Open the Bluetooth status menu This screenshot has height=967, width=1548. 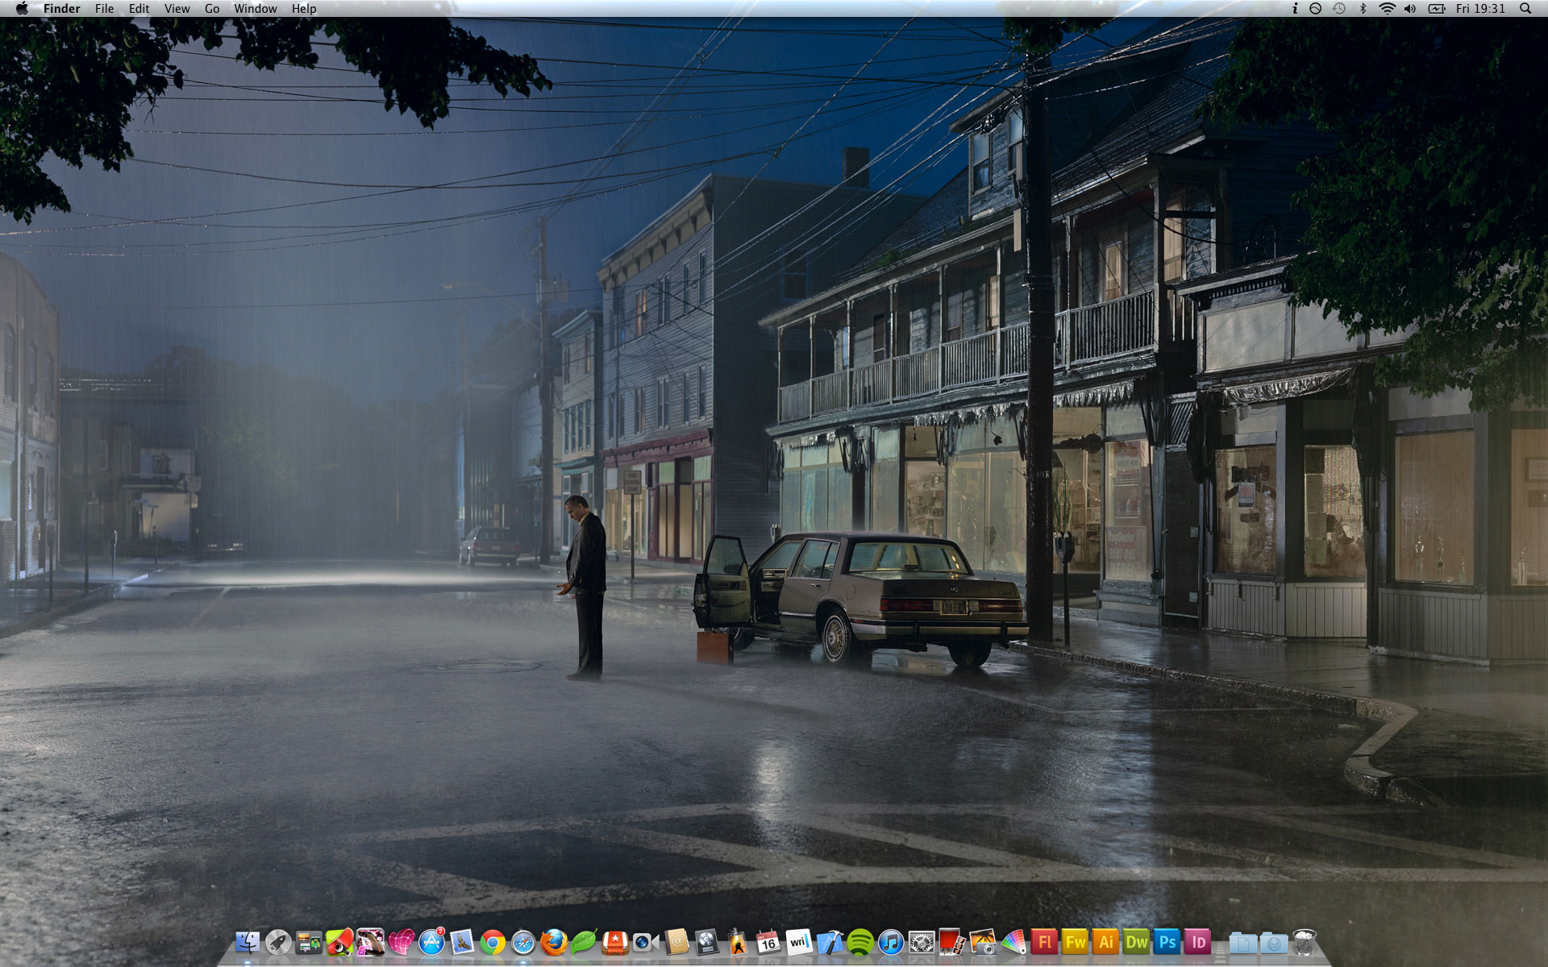point(1363,8)
